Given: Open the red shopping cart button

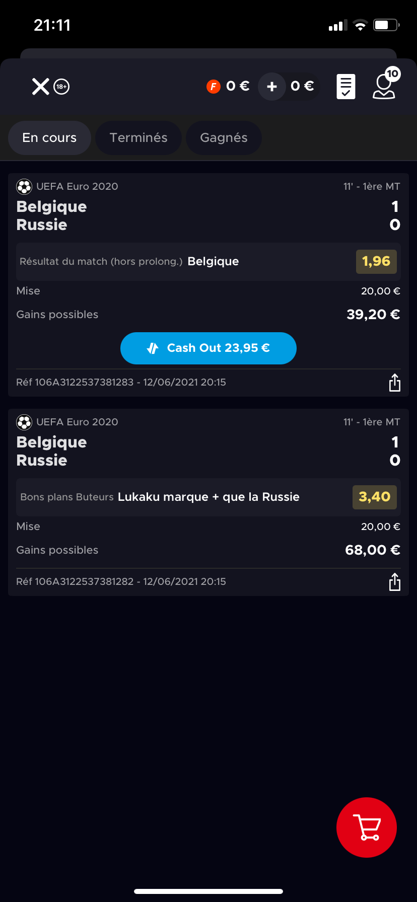Looking at the screenshot, I should pos(367,827).
